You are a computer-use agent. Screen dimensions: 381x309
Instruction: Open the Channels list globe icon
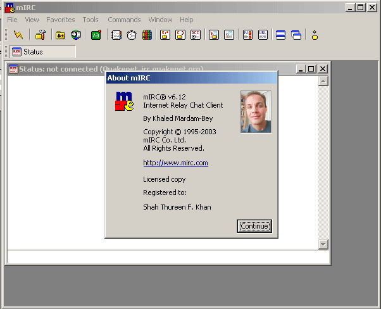point(76,35)
